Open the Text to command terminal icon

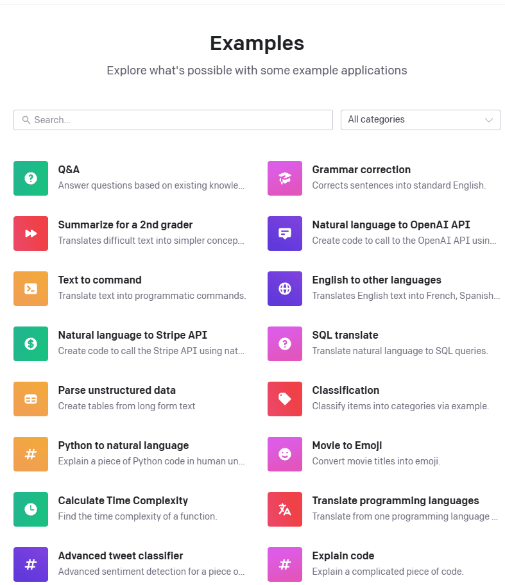(31, 289)
